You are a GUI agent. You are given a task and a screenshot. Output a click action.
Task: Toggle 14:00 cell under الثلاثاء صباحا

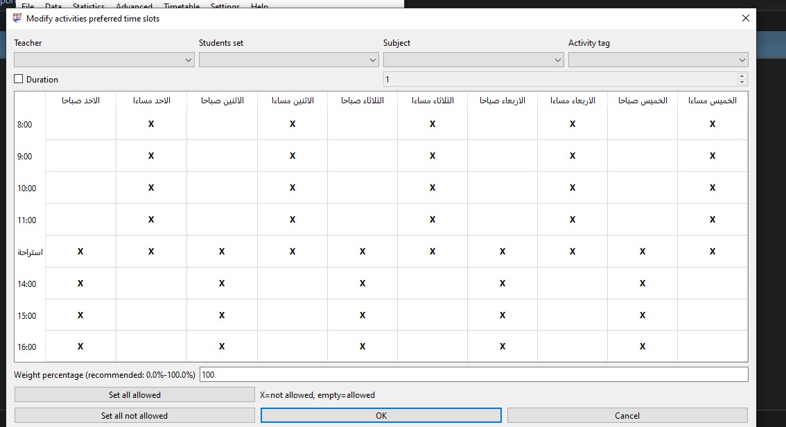pyautogui.click(x=363, y=284)
